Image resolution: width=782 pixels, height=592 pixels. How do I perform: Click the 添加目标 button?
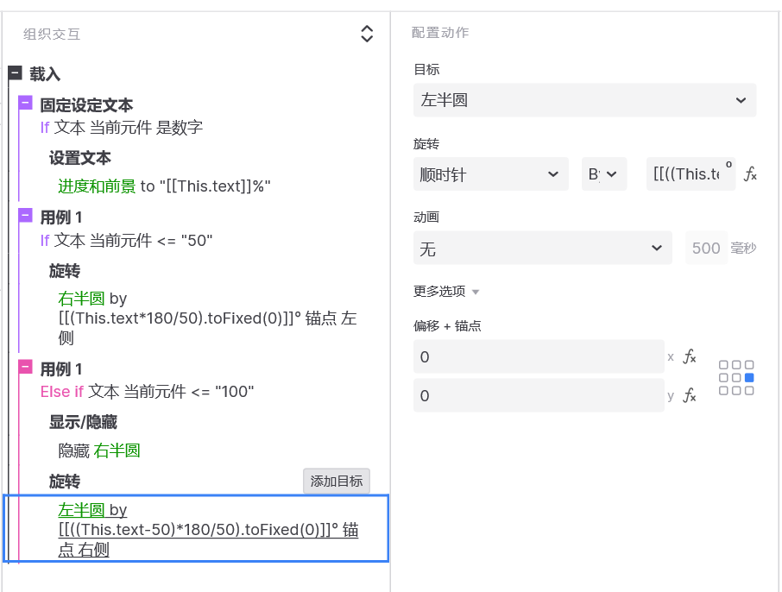click(x=337, y=482)
